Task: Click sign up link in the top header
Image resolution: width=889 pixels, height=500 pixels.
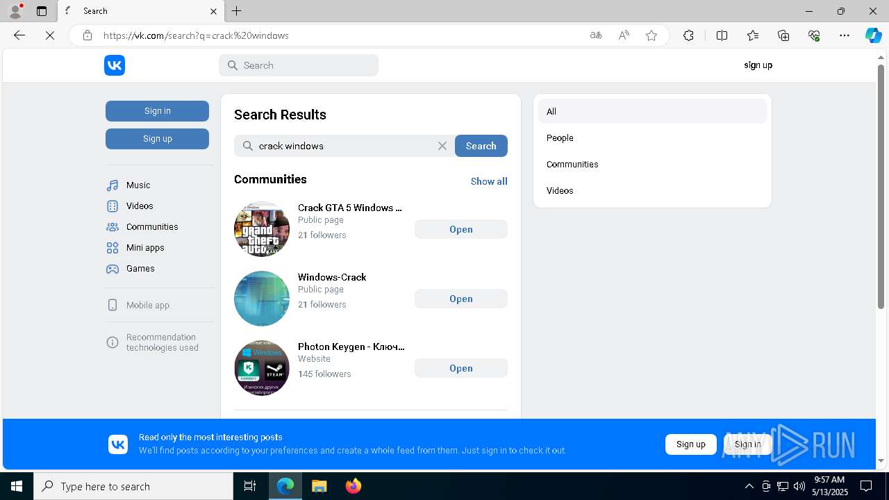Action: (x=758, y=65)
